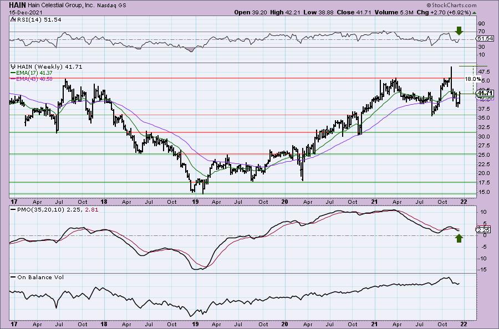Click the 47.5 price axis label
The image size is (499, 329).
tap(483, 71)
